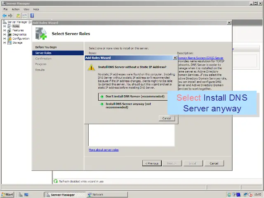Screen dimensions: 264x198
Task: Expand the Storage tree node
Action: 5,43
